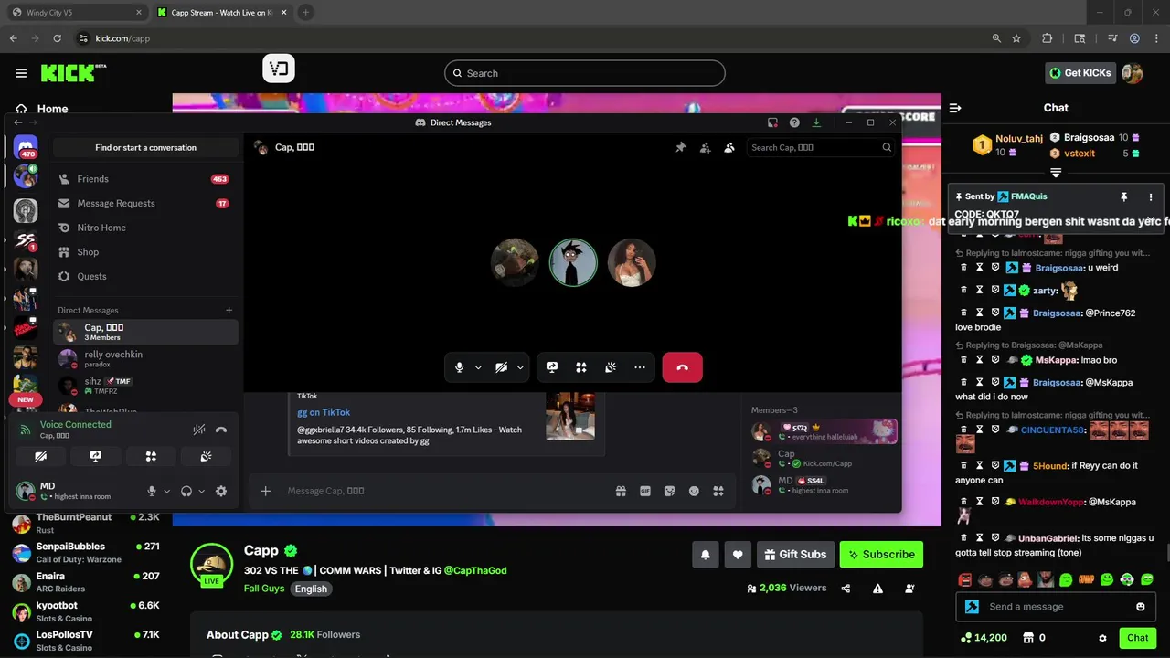Disconnect from voice in Voice Connected panel
Image resolution: width=1170 pixels, height=658 pixels.
coord(221,430)
